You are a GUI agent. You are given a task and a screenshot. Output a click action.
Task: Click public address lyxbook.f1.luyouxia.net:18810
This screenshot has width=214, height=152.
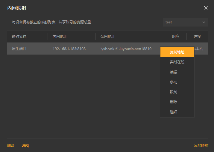coord(126,49)
